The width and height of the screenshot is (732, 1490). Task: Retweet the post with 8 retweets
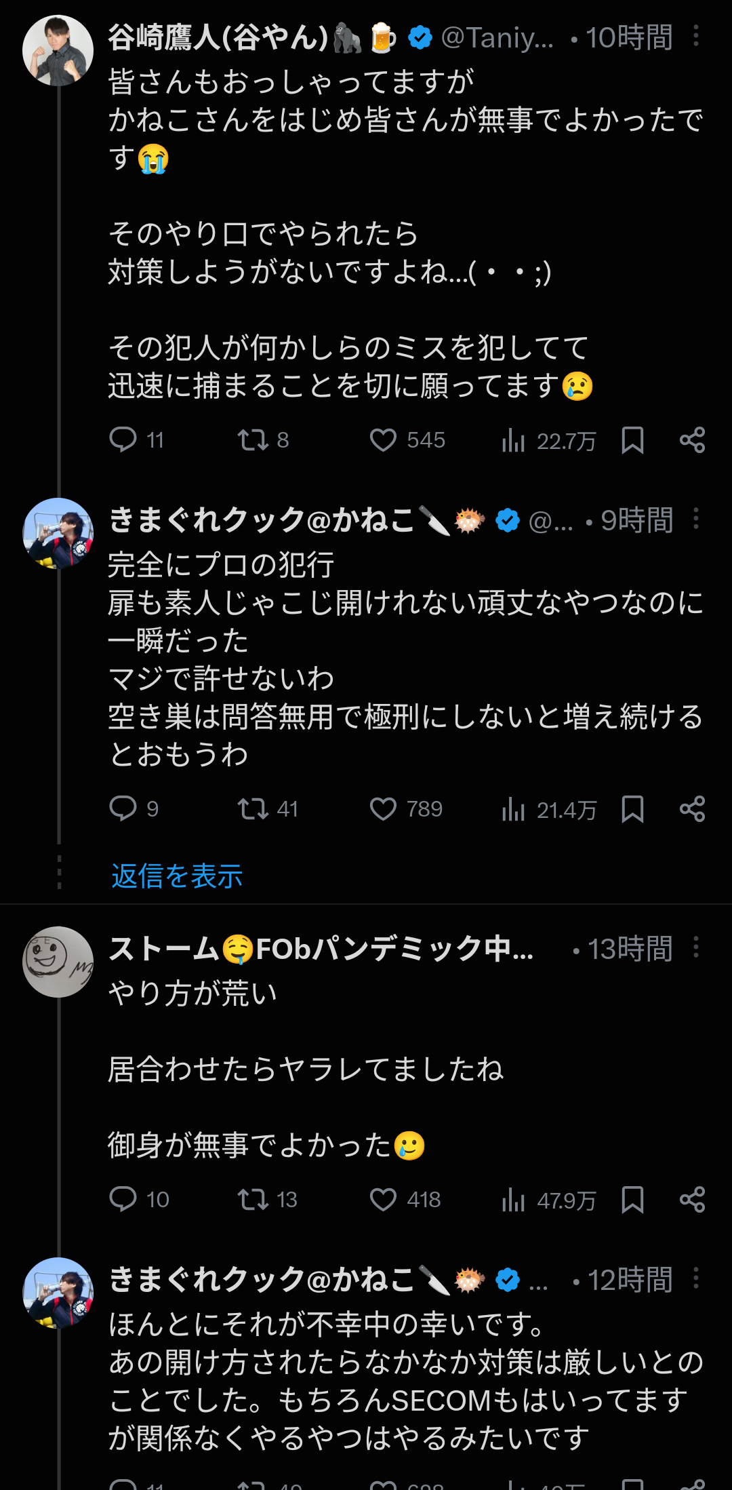click(x=263, y=440)
